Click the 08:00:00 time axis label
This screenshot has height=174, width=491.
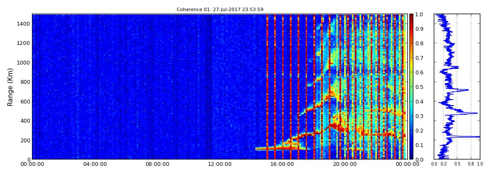click(x=157, y=164)
